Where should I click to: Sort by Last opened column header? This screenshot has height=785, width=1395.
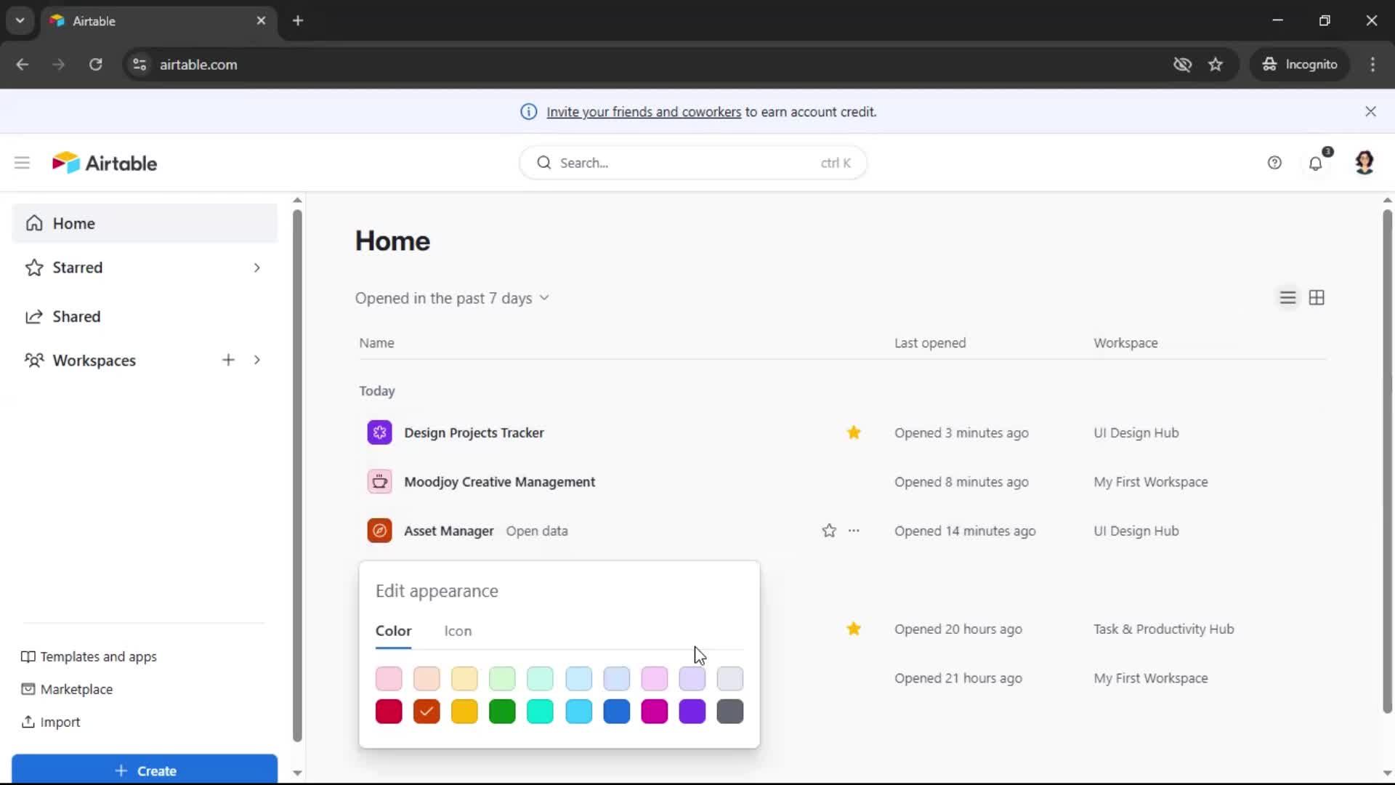930,343
